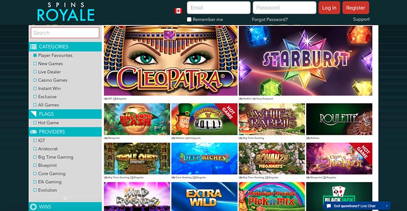Open the Spins Royale logo
This screenshot has height=211, width=407.
[66, 12]
